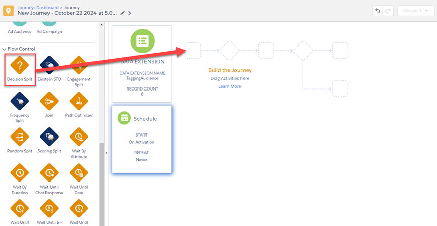The image size is (437, 226).
Task: Click the green Schedule calendar icon
Action: tap(124, 118)
